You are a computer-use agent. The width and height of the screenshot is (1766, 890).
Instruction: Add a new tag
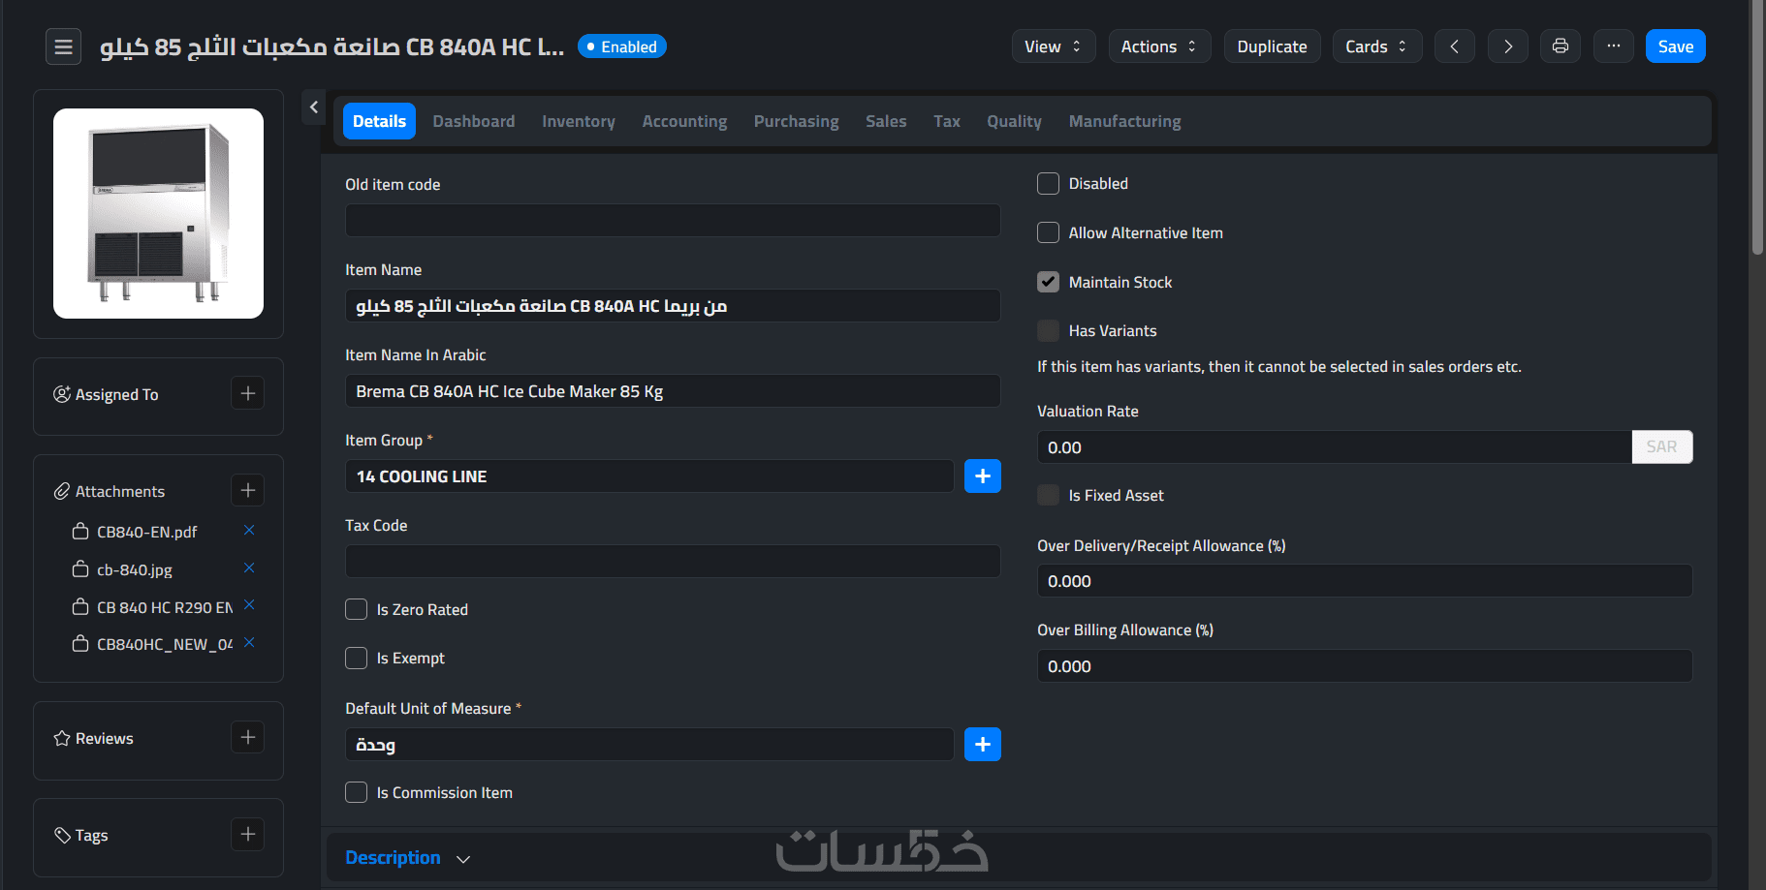[248, 834]
